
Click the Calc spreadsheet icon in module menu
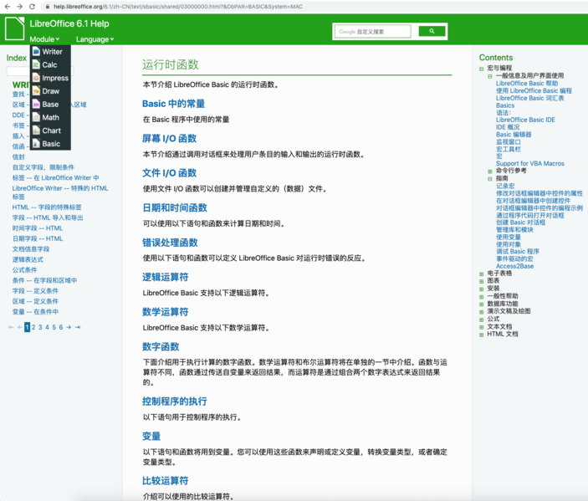click(x=36, y=64)
